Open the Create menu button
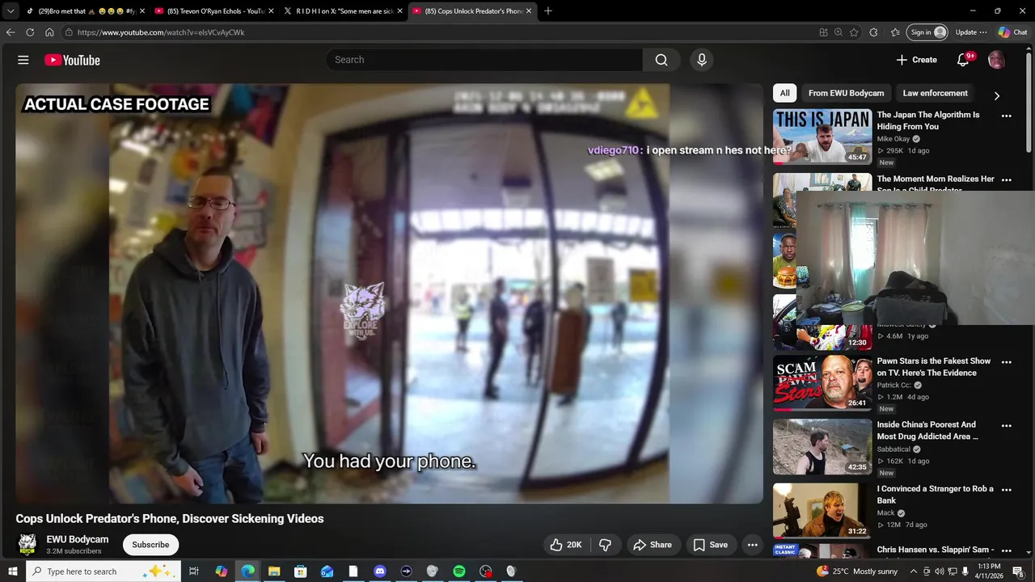The image size is (1035, 582). pyautogui.click(x=916, y=60)
